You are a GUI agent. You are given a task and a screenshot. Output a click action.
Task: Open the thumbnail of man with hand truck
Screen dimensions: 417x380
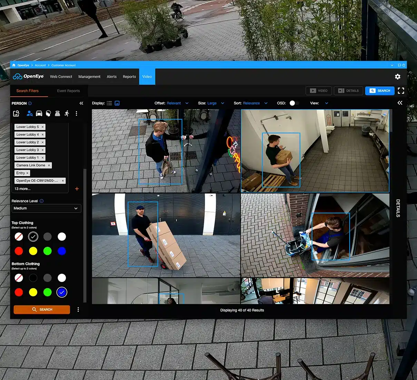[x=166, y=235]
